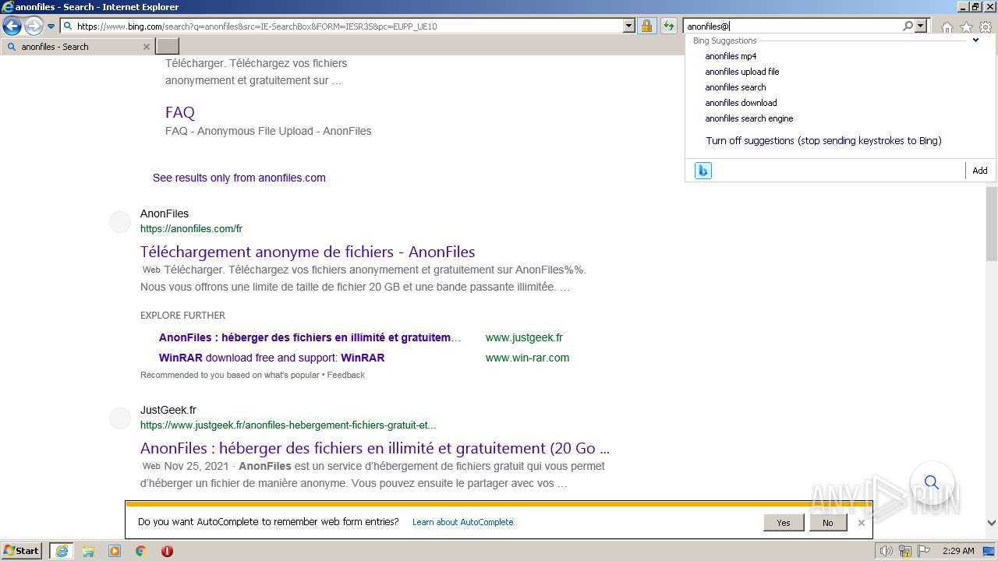The width and height of the screenshot is (998, 561).
Task: Open a new tab with the blank tab button
Action: pos(168,47)
